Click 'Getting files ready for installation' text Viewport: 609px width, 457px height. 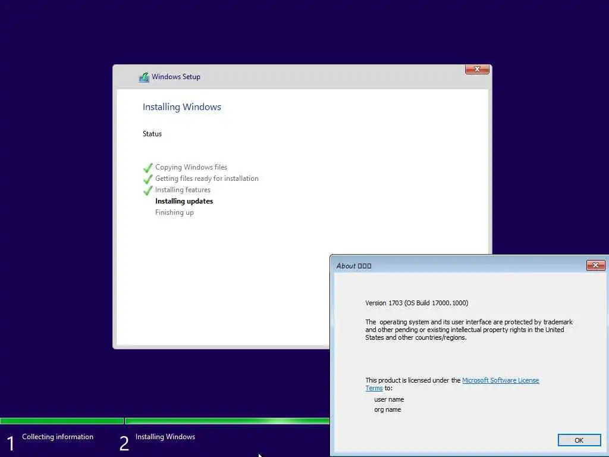pos(206,179)
